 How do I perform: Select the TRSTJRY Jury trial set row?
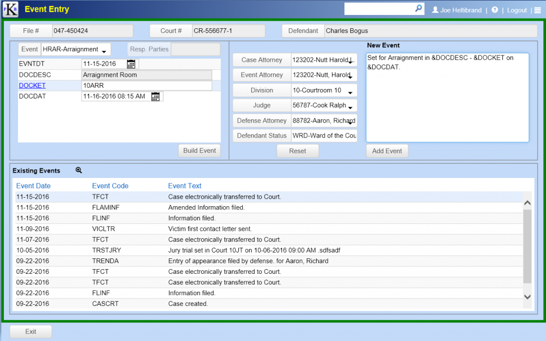point(269,250)
